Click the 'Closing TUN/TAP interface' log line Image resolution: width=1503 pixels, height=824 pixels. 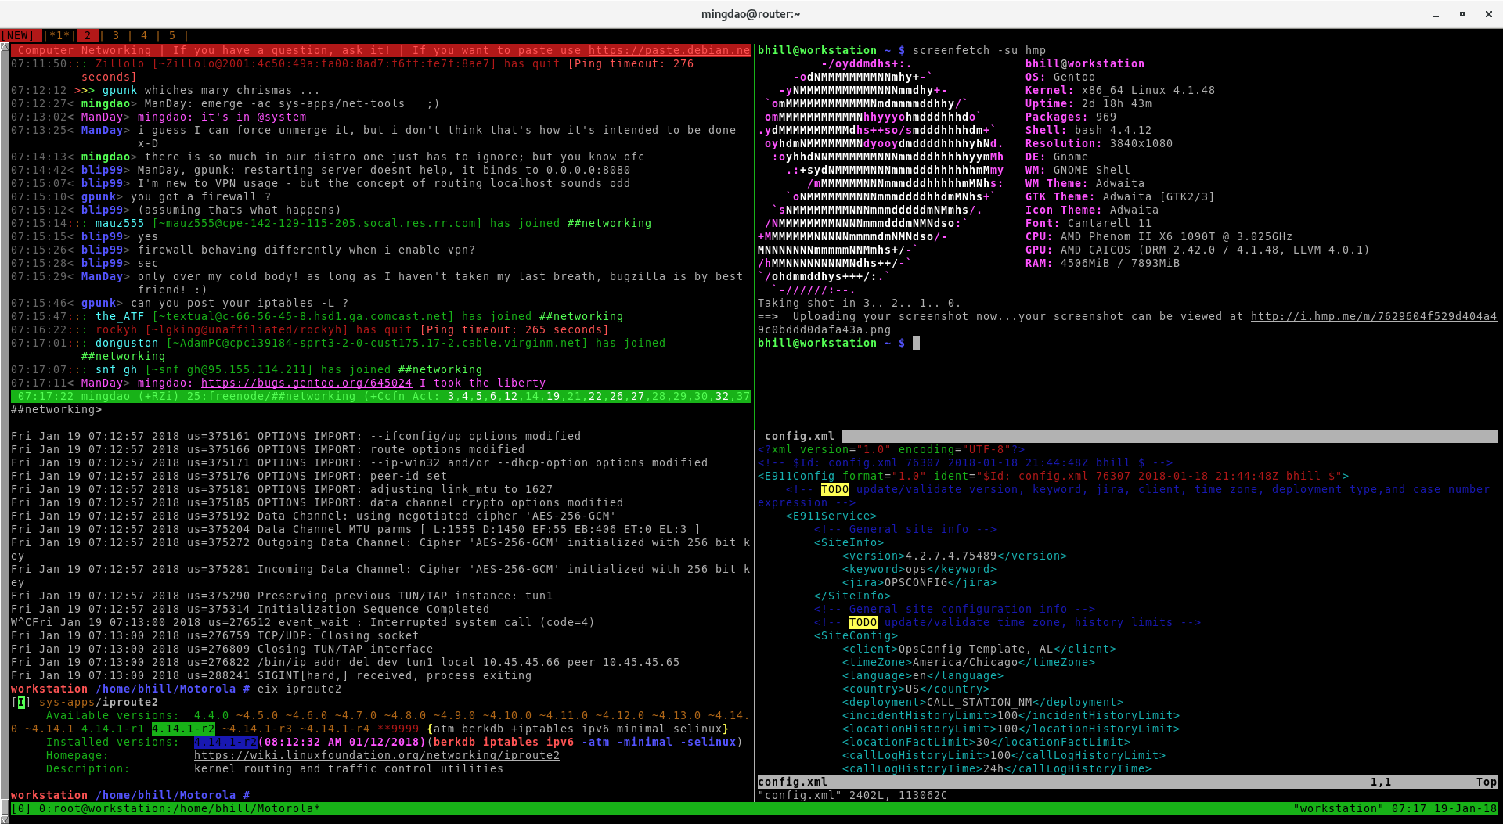222,649
